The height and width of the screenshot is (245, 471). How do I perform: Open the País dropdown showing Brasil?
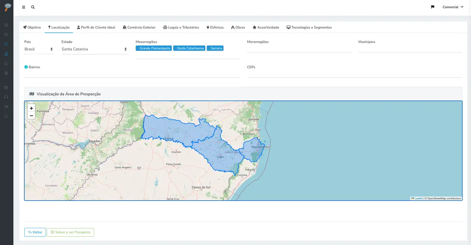point(39,49)
